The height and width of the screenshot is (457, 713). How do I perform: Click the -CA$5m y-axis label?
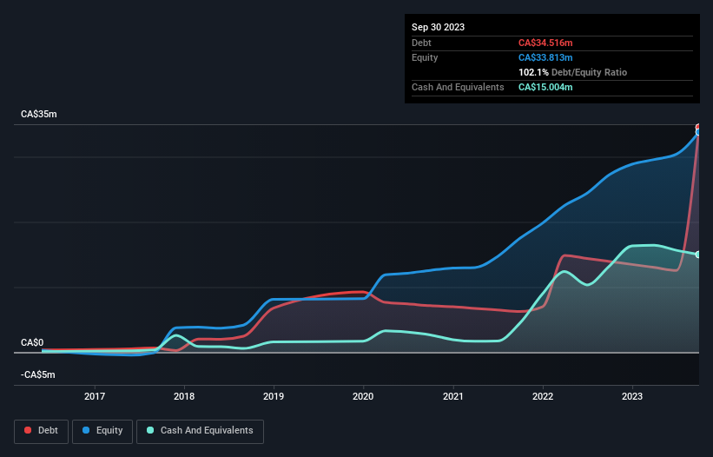pyautogui.click(x=37, y=375)
